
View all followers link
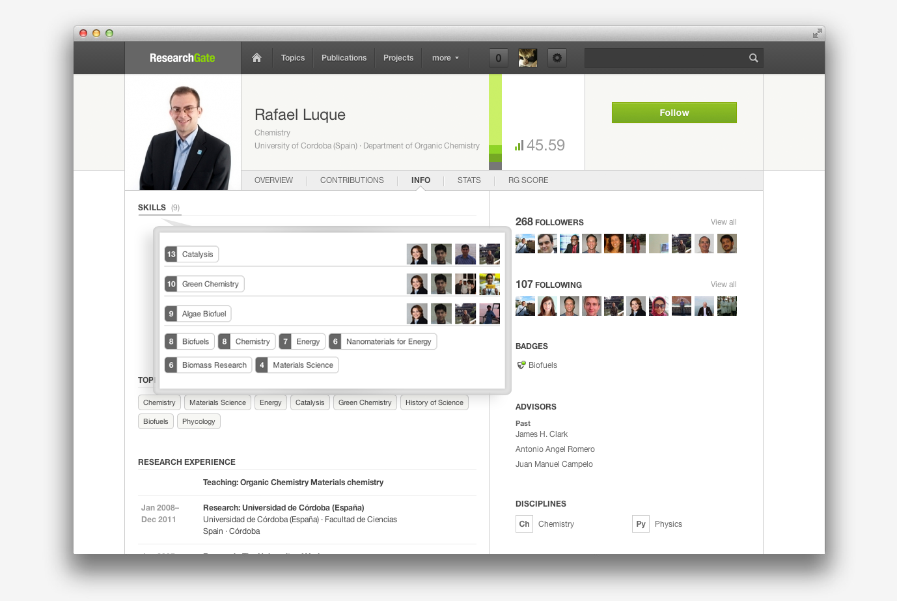723,222
